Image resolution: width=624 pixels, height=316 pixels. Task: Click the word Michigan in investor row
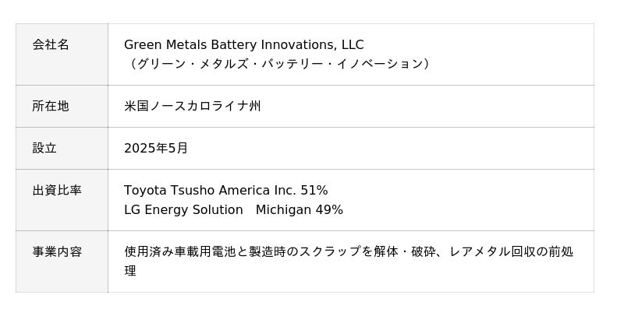[x=284, y=209]
